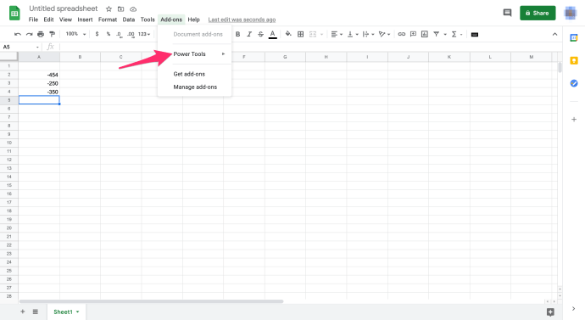Click the insert chart icon
The height and width of the screenshot is (320, 585).
tap(425, 34)
